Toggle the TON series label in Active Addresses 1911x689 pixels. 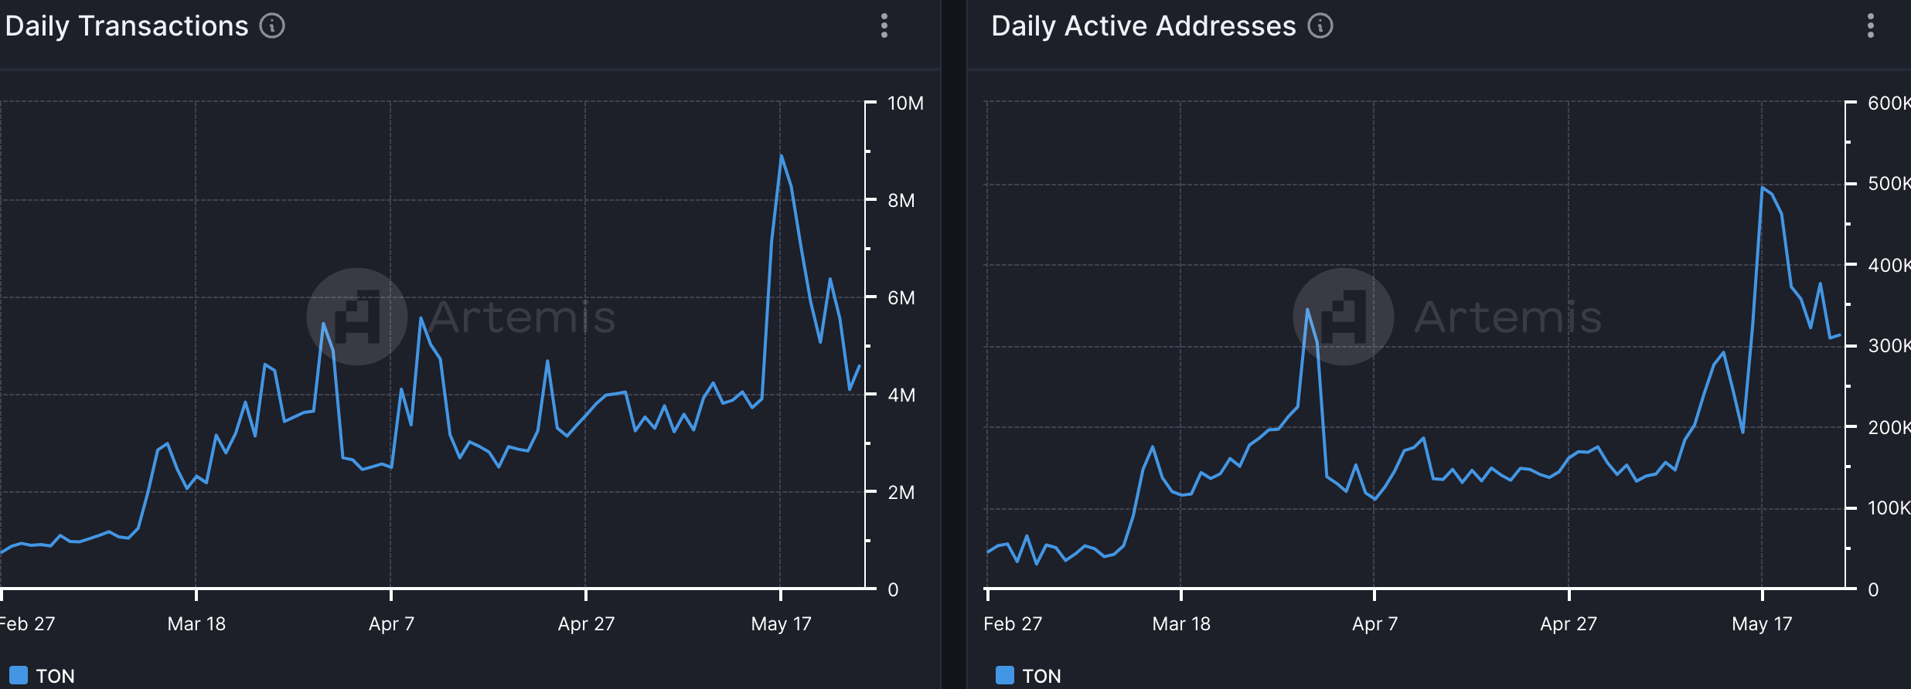[x=1041, y=676]
